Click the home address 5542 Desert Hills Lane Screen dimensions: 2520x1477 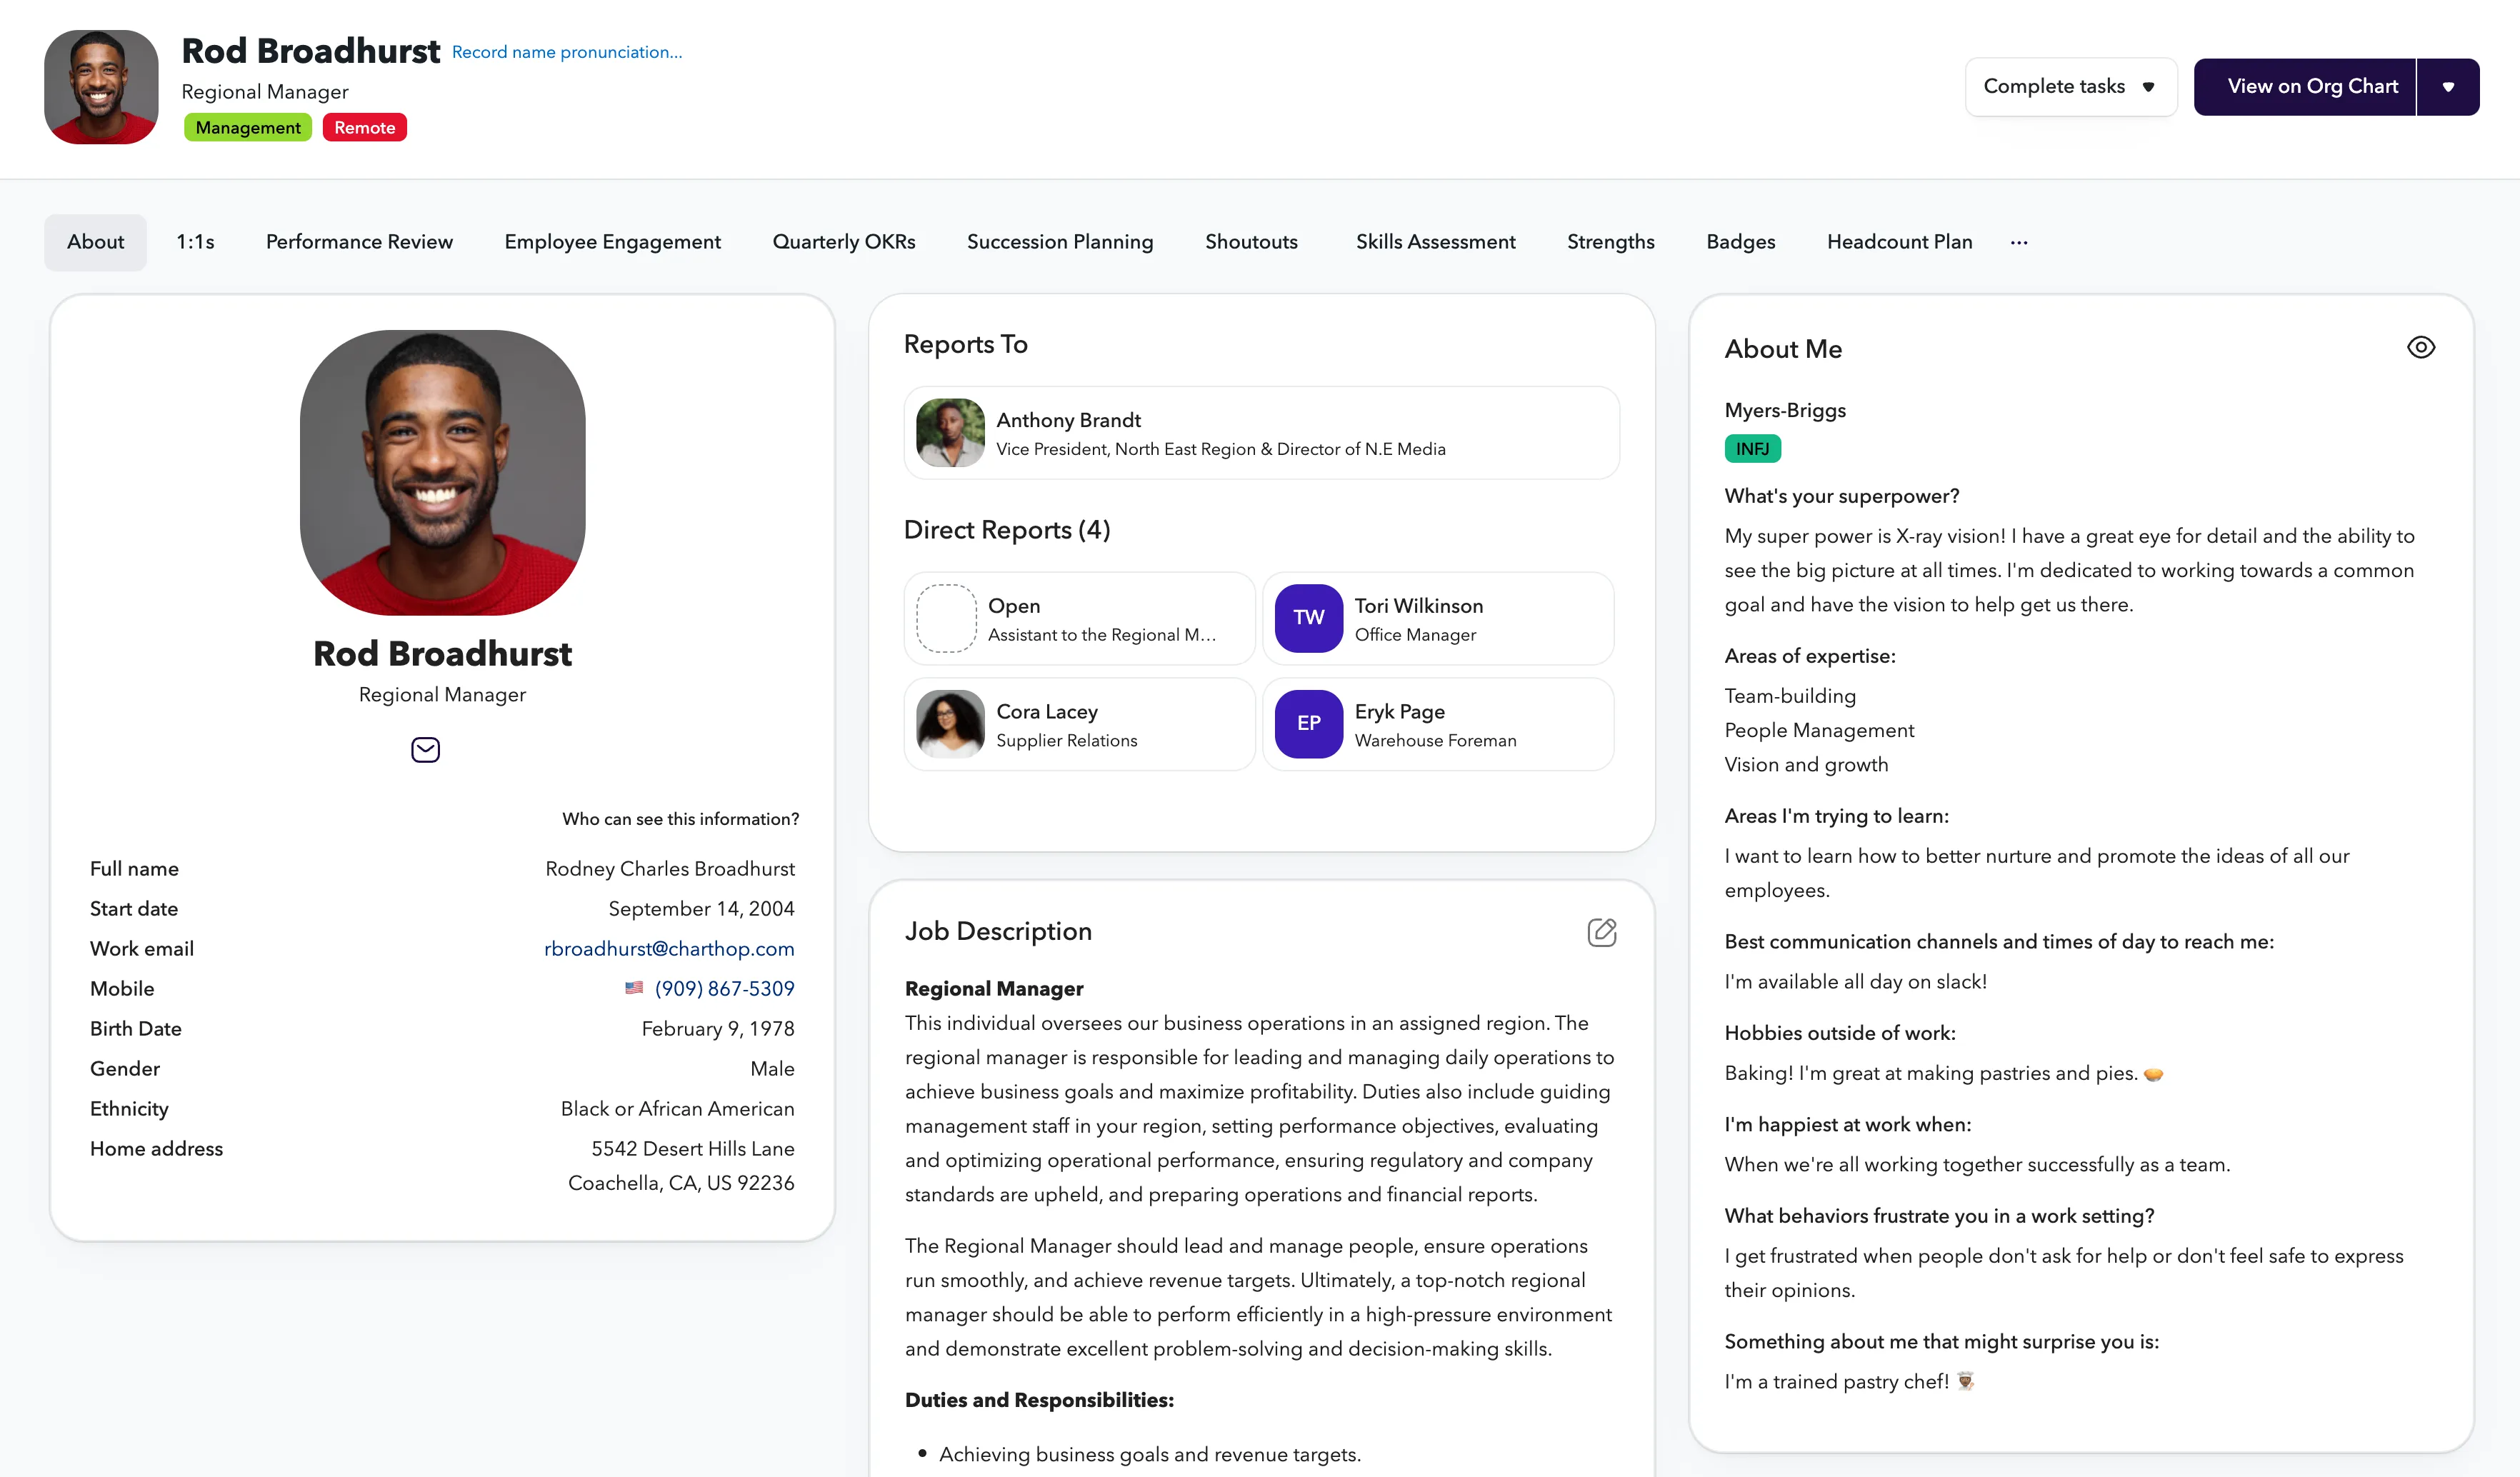693,1148
